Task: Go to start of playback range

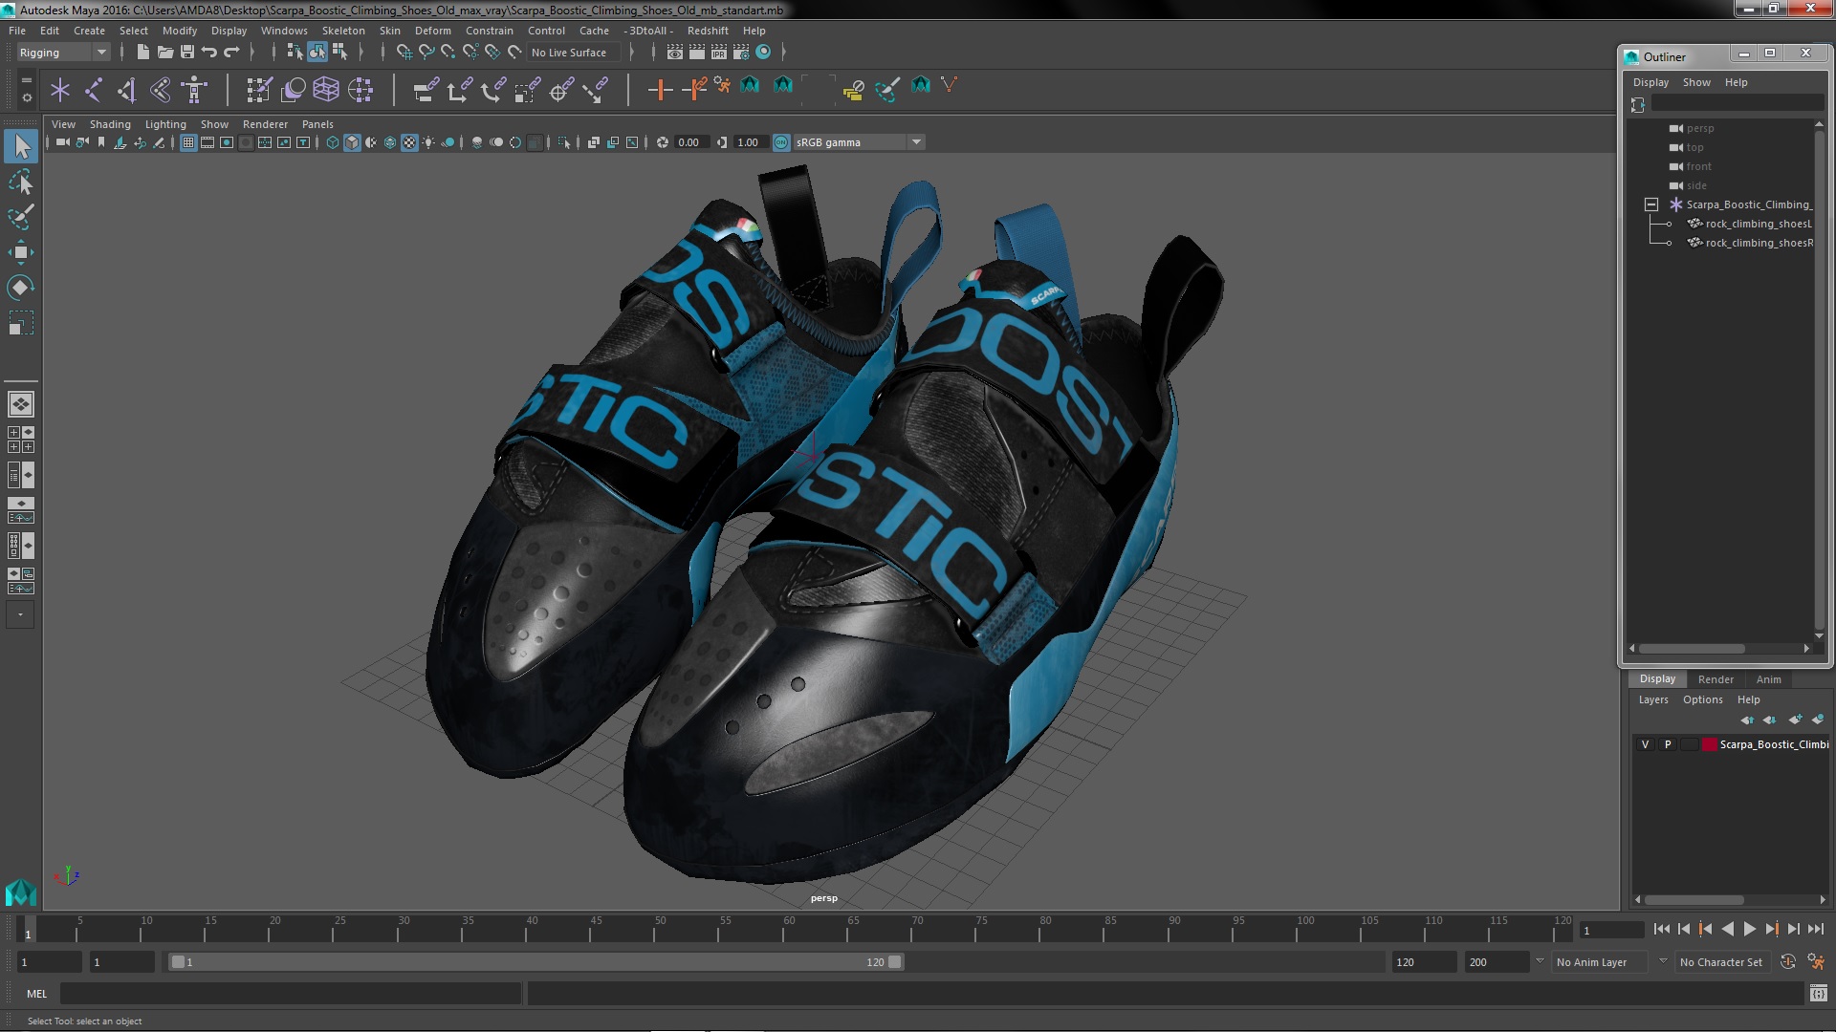Action: click(1661, 929)
